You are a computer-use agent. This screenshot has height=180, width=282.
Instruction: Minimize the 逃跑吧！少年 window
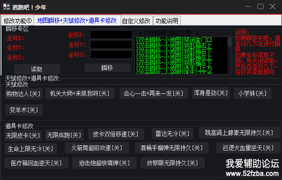(248, 7)
